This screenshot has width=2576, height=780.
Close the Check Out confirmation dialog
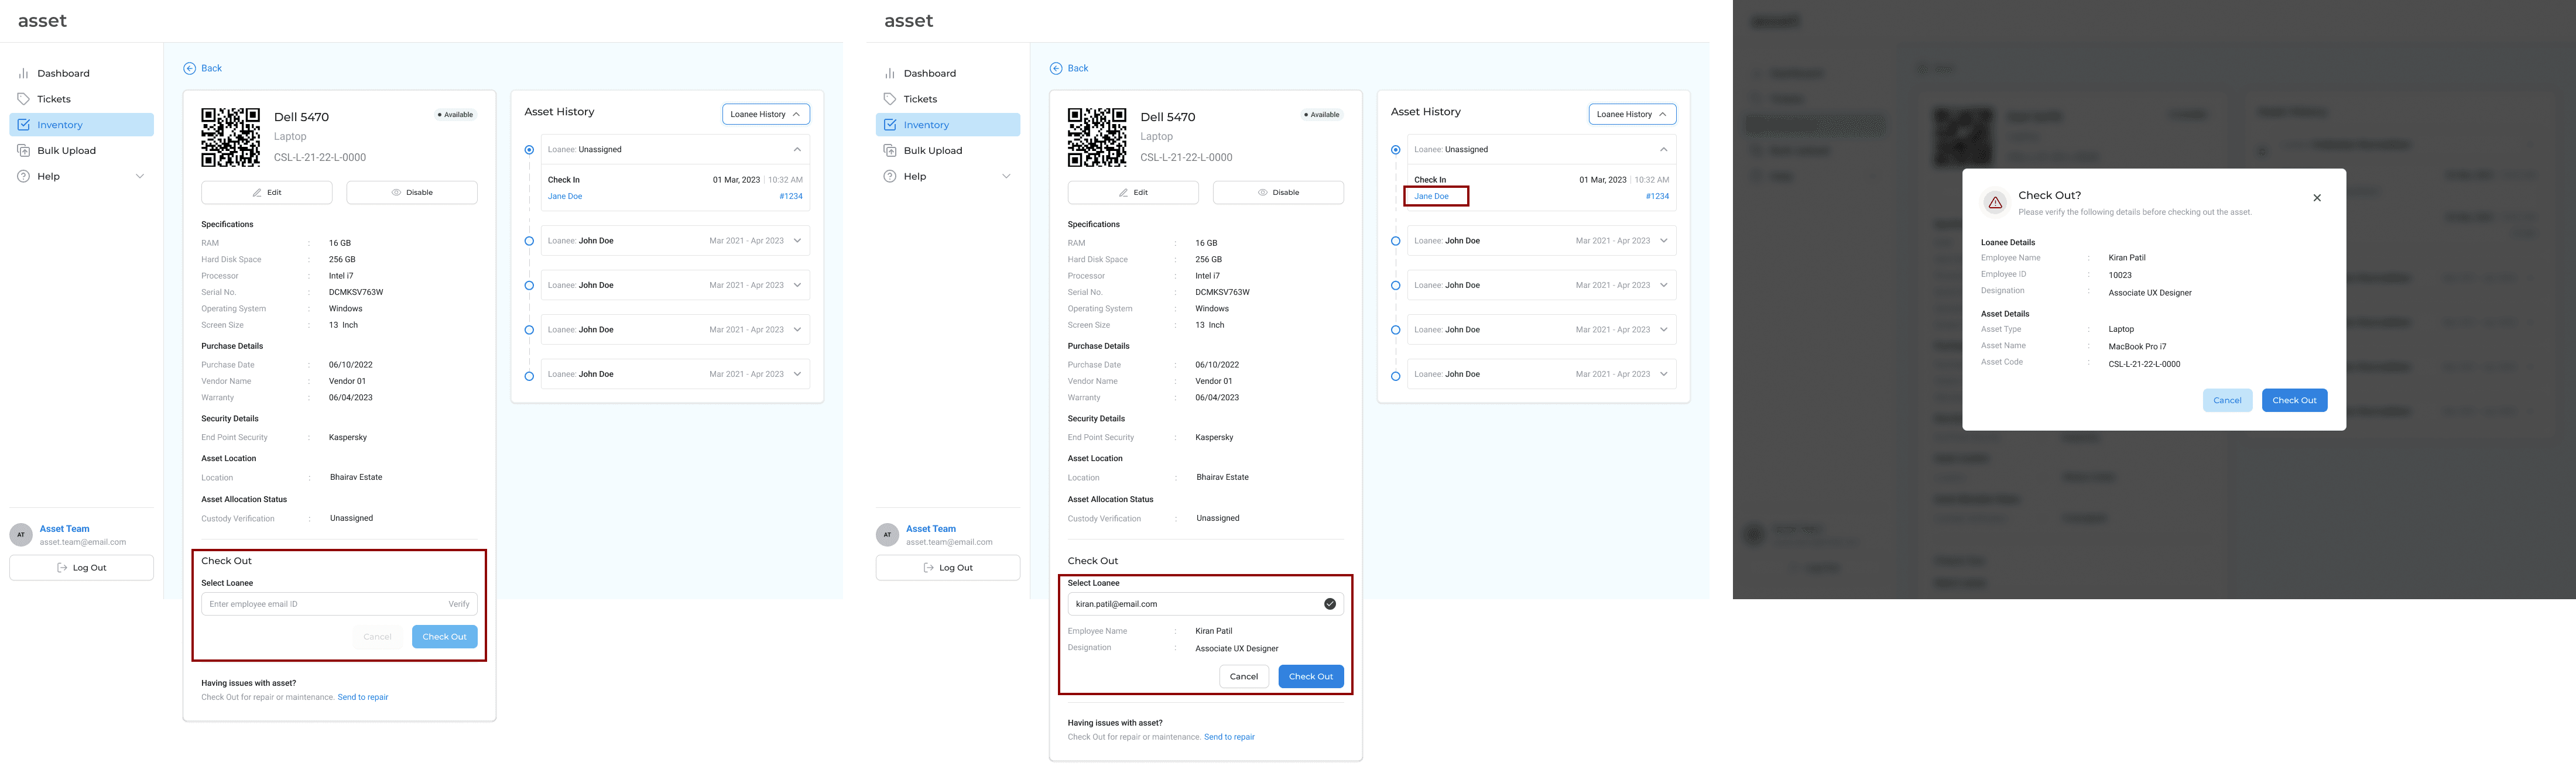[x=2317, y=198]
